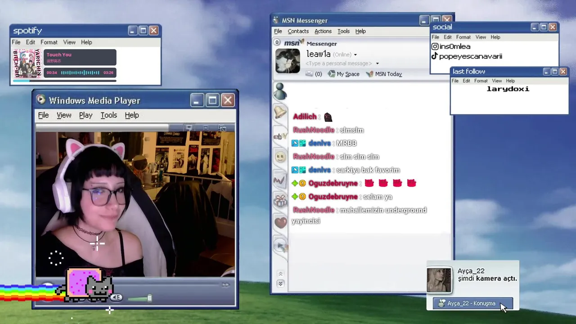Click the 'sarkiya bak favorim' chat message

(368, 170)
